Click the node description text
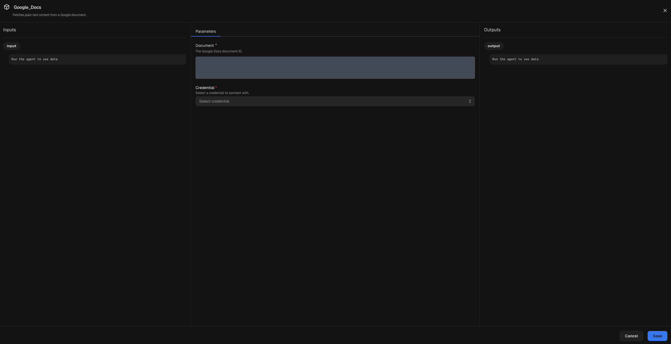Viewport: 671px width, 344px height. [x=49, y=15]
